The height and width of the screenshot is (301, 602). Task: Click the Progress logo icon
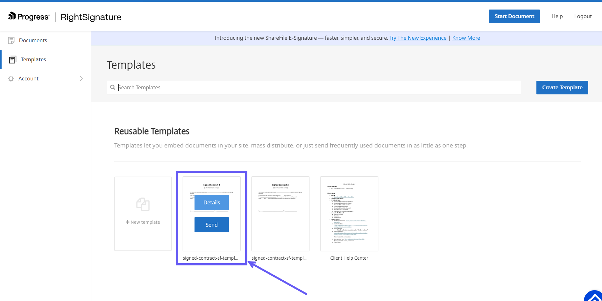(12, 16)
